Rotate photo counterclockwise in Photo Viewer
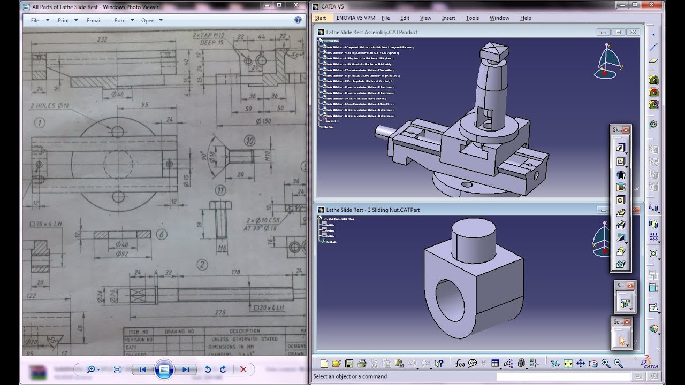The height and width of the screenshot is (385, 685). tap(208, 369)
